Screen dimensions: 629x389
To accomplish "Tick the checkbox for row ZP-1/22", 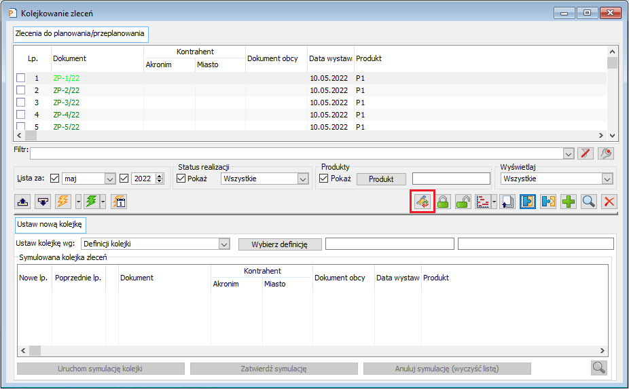I will [21, 78].
